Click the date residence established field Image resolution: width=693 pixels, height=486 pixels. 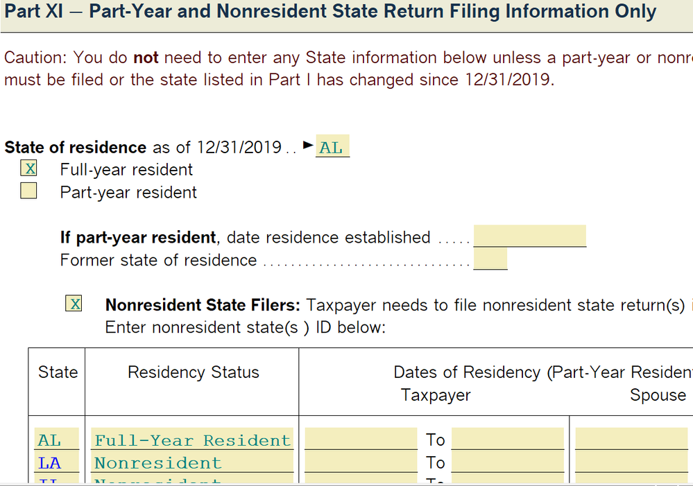(529, 236)
